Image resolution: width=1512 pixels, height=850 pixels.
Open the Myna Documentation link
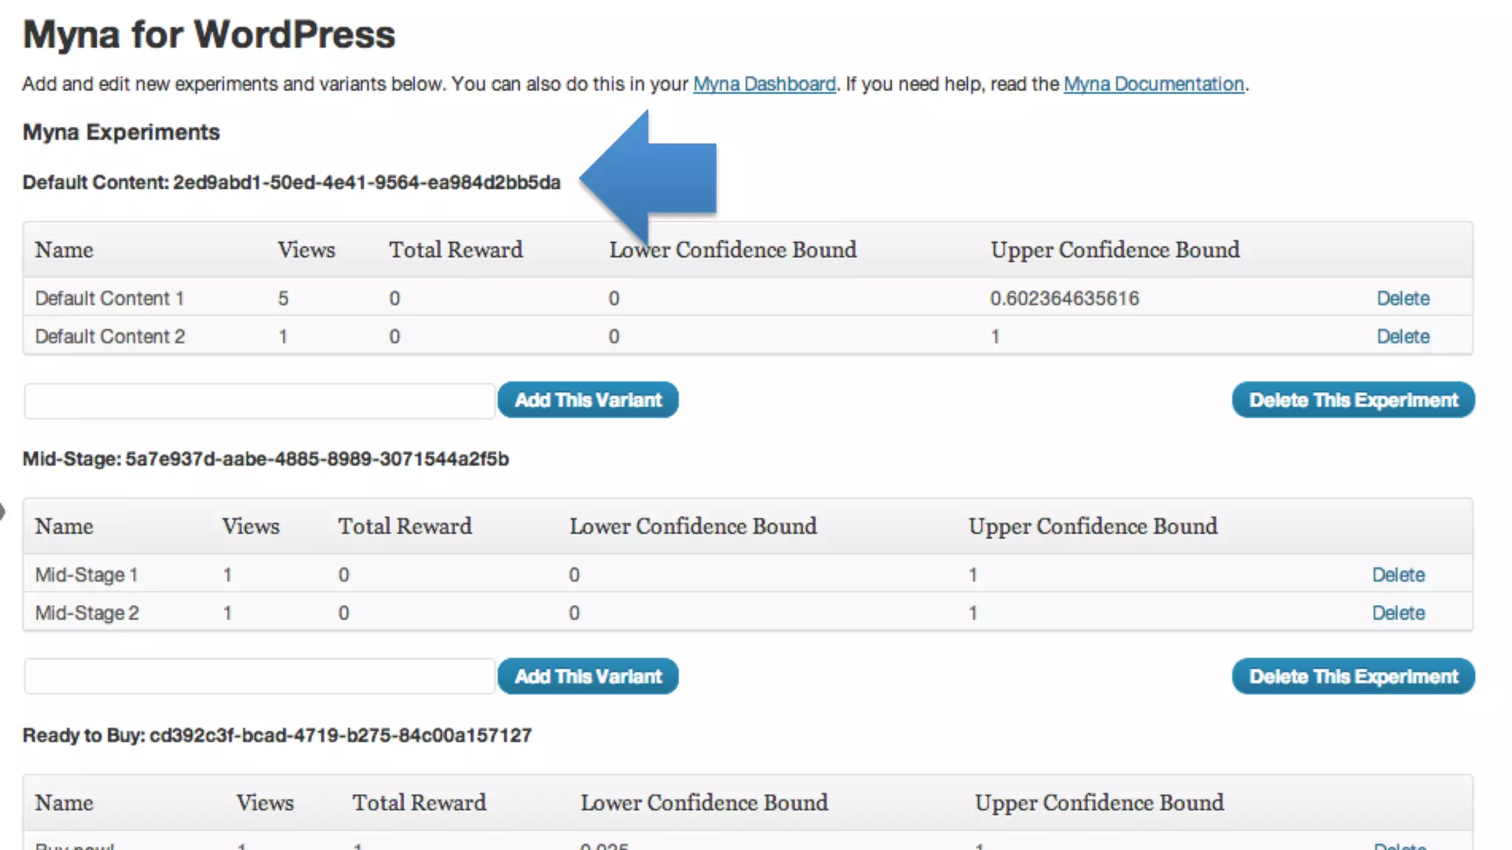pyautogui.click(x=1153, y=84)
